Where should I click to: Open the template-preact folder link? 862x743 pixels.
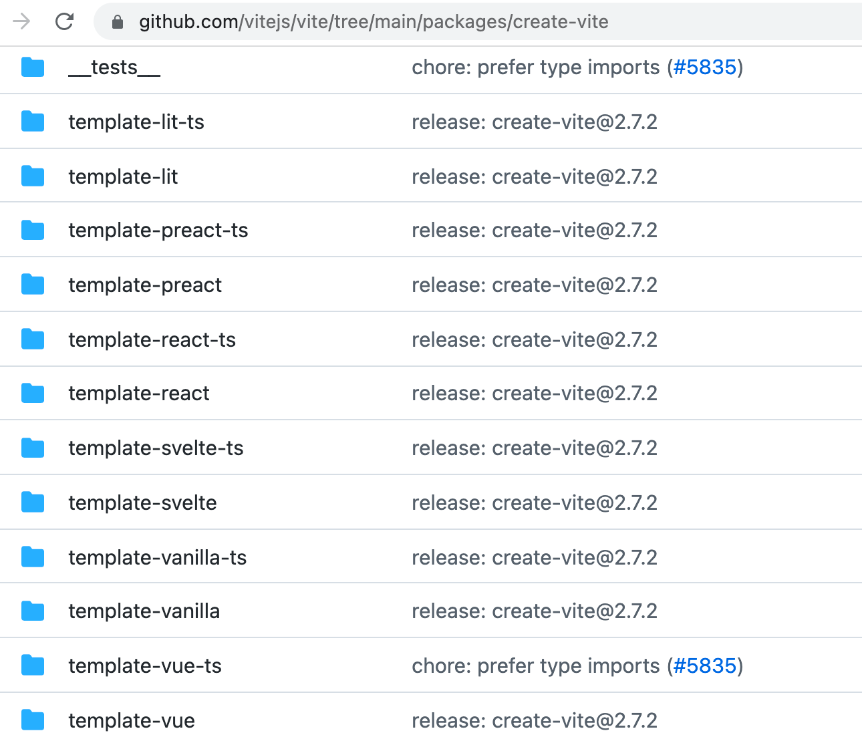145,285
